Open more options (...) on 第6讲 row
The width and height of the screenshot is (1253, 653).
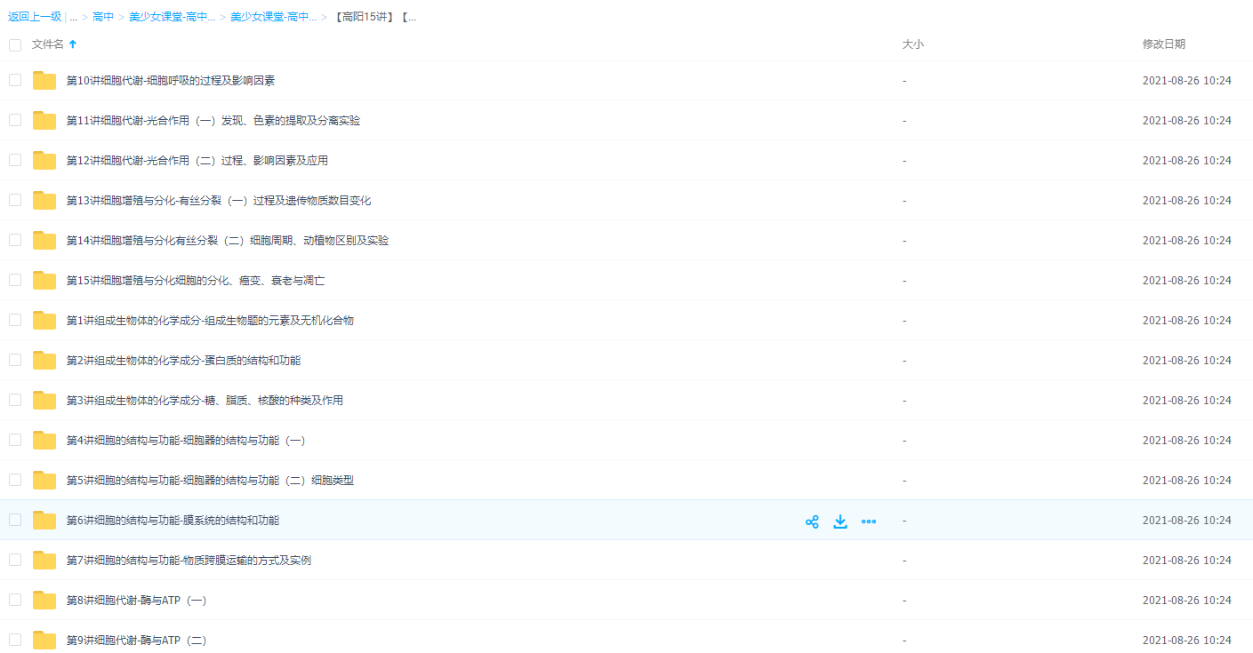click(869, 521)
